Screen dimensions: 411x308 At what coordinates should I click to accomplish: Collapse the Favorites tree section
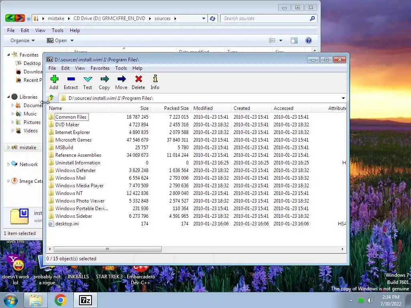8,55
